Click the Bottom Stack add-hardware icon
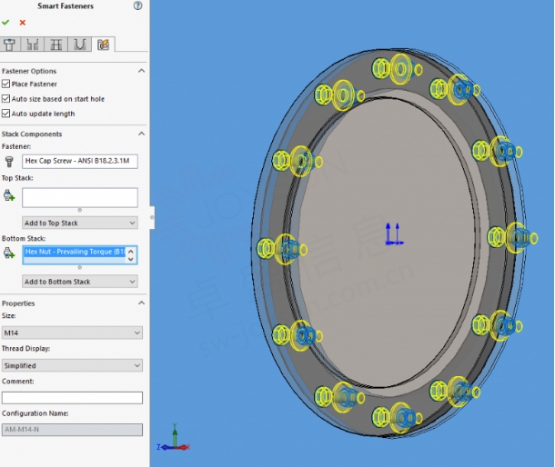This screenshot has width=555, height=467. click(x=9, y=253)
